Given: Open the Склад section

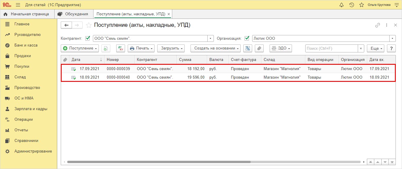Looking at the screenshot, I should pyautogui.click(x=29, y=77).
